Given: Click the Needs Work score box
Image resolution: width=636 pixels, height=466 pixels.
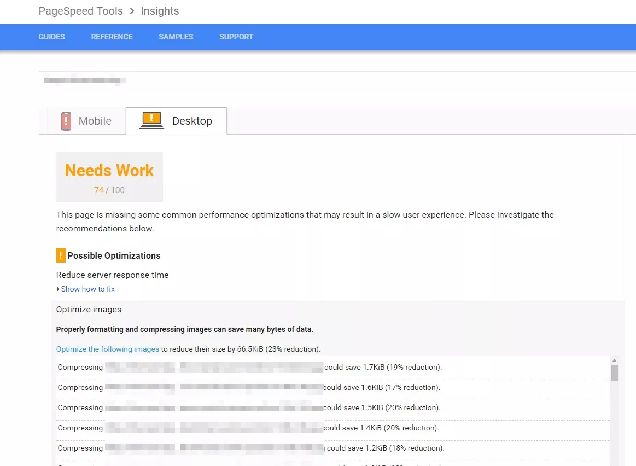Looking at the screenshot, I should [x=109, y=177].
